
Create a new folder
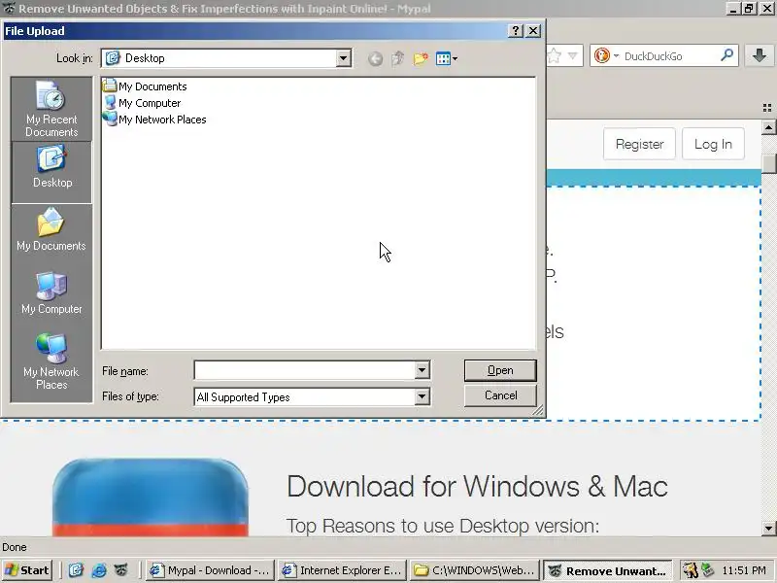pyautogui.click(x=421, y=58)
